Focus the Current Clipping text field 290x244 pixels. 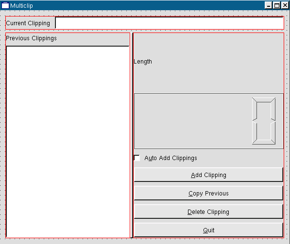coord(170,23)
